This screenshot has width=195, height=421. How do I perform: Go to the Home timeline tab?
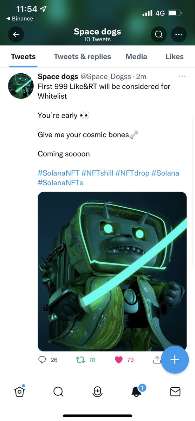click(x=19, y=391)
